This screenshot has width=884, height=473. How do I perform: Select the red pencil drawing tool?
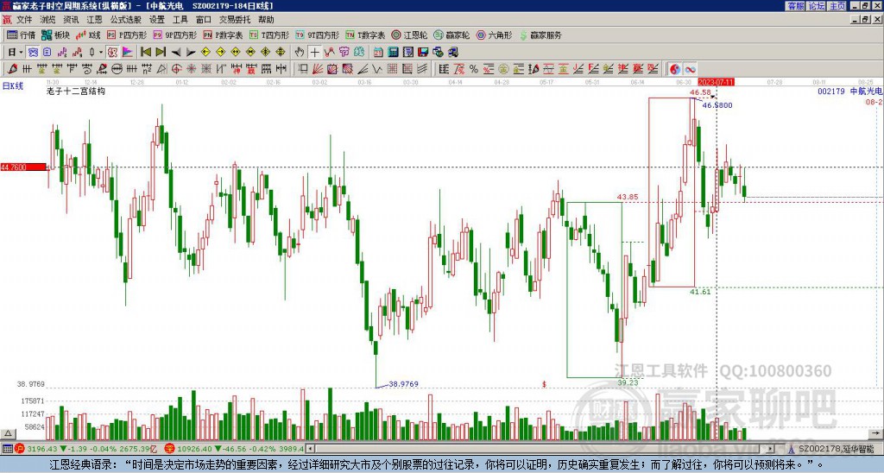[12, 69]
